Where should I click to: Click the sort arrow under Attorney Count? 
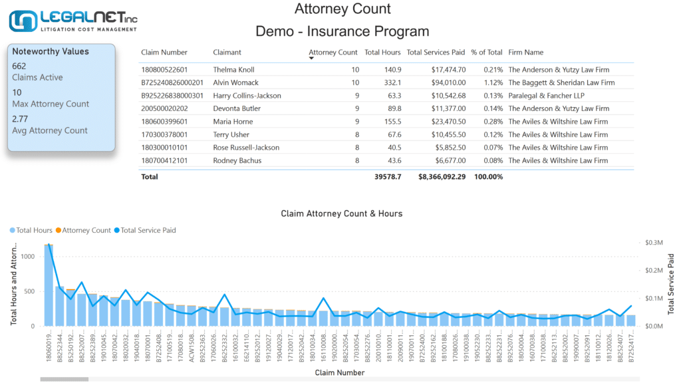pyautogui.click(x=311, y=58)
